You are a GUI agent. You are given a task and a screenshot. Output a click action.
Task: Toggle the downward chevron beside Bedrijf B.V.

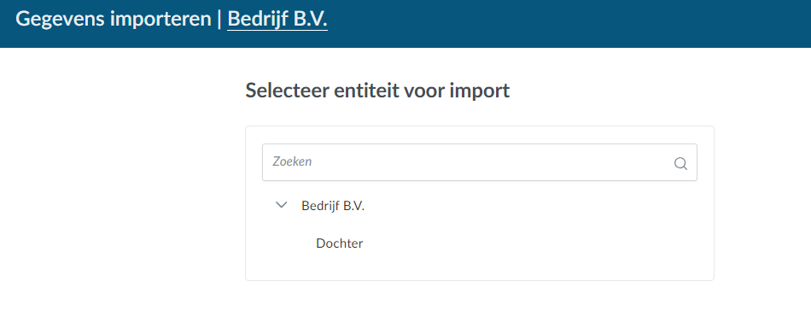tap(282, 205)
